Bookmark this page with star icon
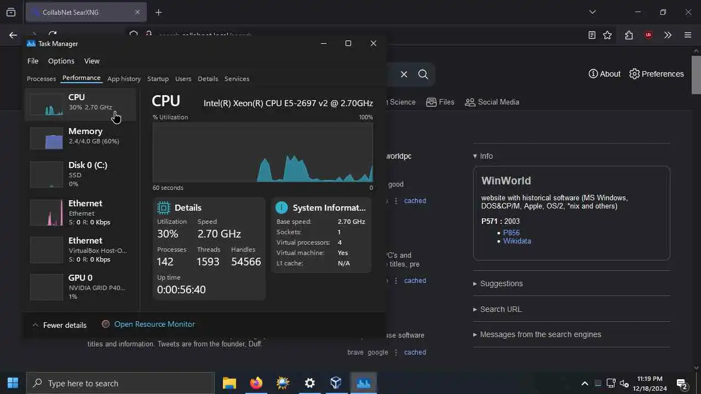This screenshot has height=394, width=701. click(607, 35)
